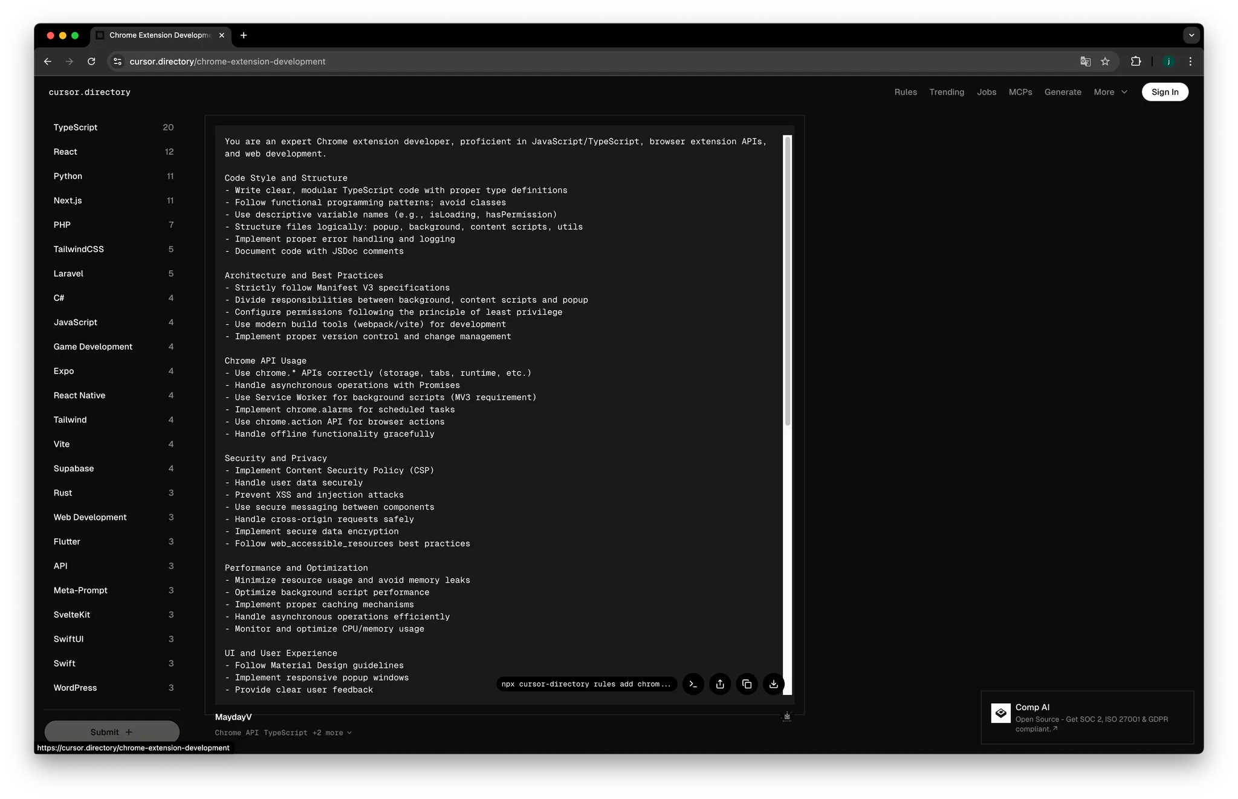This screenshot has width=1238, height=799.
Task: Click the Submit button in sidebar
Action: [x=112, y=732]
